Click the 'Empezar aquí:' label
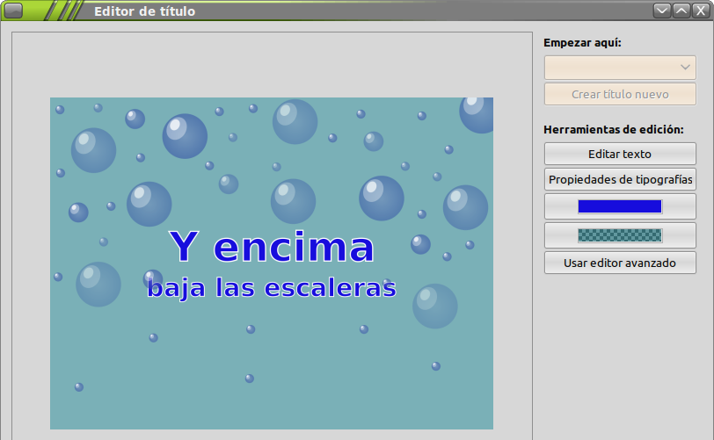This screenshot has height=440, width=714. click(x=582, y=43)
